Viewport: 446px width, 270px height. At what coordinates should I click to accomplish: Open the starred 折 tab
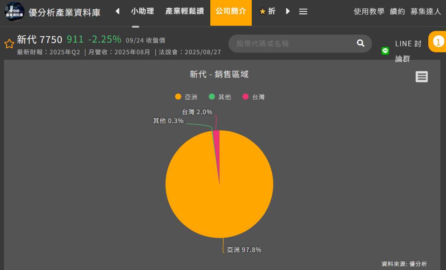pyautogui.click(x=267, y=11)
